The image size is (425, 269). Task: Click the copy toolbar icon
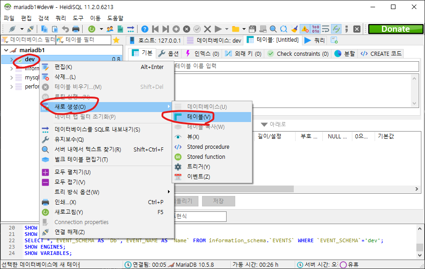pyautogui.click(x=44, y=29)
